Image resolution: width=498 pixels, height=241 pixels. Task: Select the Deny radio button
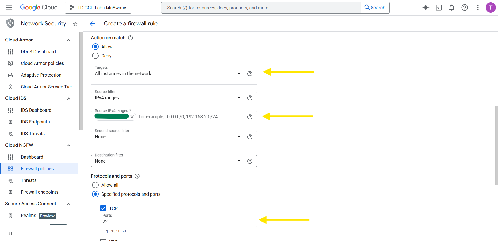click(96, 56)
